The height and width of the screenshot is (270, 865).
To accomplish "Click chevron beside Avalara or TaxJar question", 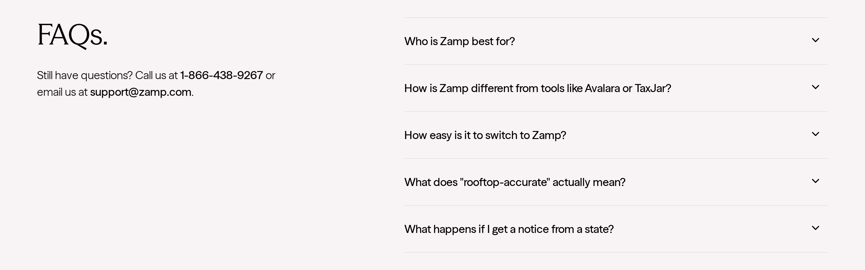I will 815,87.
